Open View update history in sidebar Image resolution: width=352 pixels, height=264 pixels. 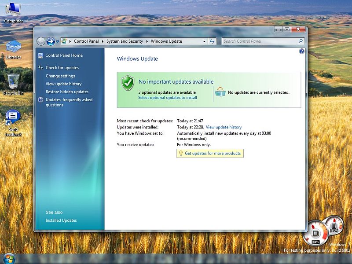[63, 84]
